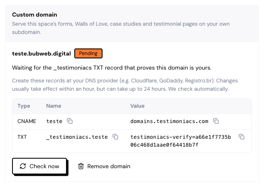Screen dimensions: 264x186
Task: Click the Check now button
Action: [x=39, y=166]
